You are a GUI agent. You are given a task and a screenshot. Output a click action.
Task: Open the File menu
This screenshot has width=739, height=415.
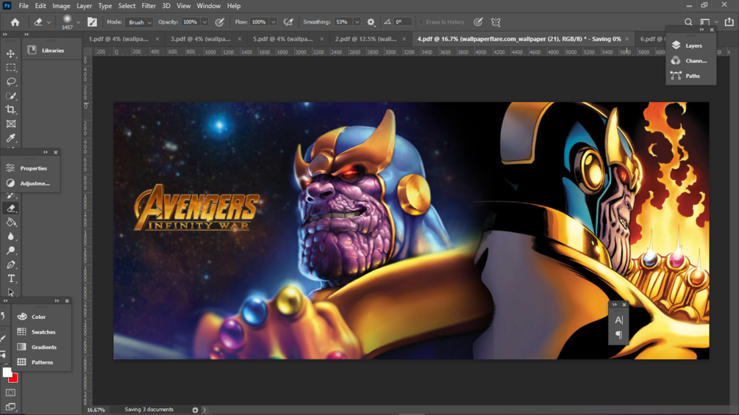24,6
